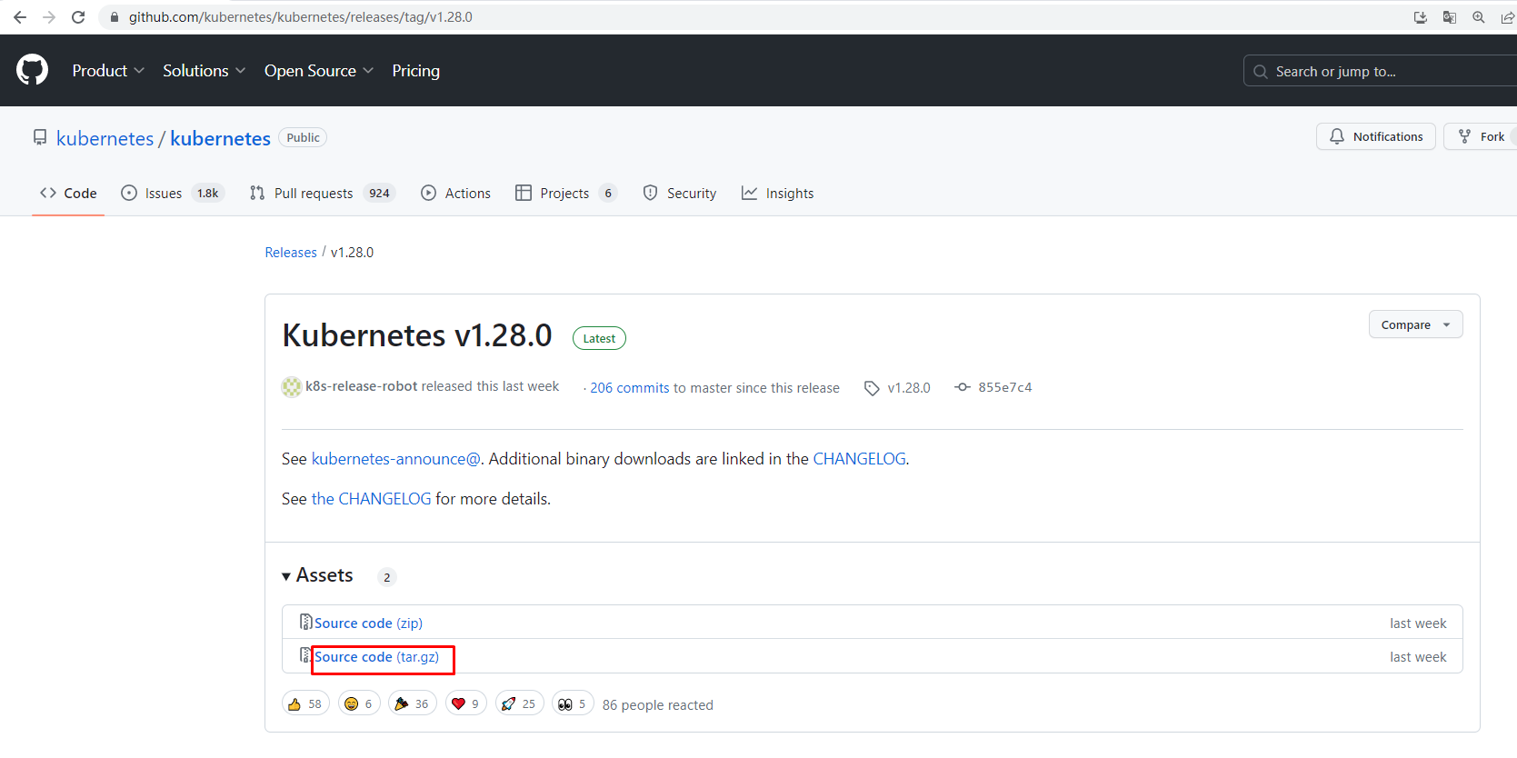Image resolution: width=1517 pixels, height=758 pixels.
Task: Toggle the heart reaction
Action: (x=465, y=703)
